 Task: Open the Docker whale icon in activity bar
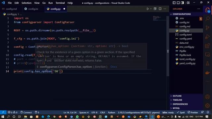pos(207,73)
